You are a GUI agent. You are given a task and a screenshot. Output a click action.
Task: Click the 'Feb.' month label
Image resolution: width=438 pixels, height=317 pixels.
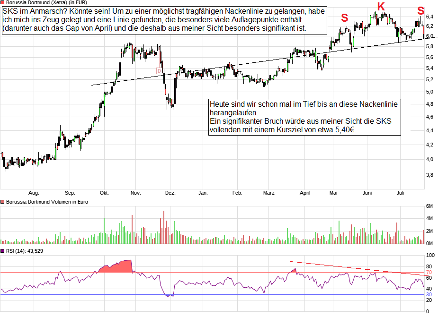(237, 193)
